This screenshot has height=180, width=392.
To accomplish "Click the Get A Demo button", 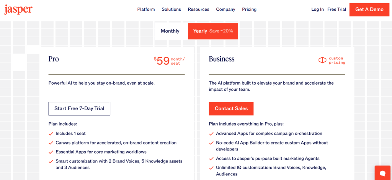I will coord(369,10).
